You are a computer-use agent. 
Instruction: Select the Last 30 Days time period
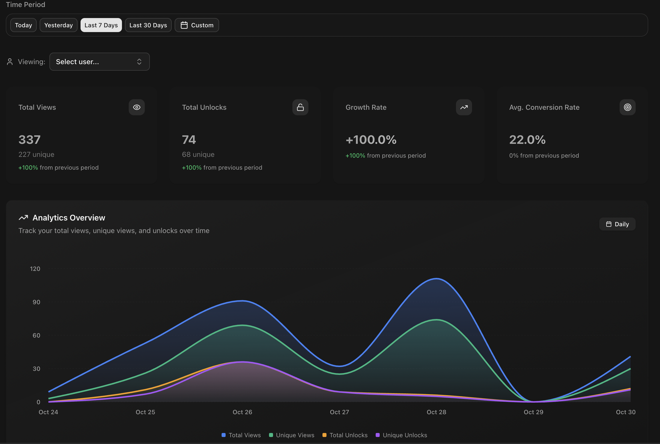click(x=148, y=25)
